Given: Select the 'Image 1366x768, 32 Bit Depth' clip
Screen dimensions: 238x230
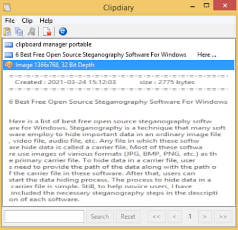Looking at the screenshot, I should [119, 65].
